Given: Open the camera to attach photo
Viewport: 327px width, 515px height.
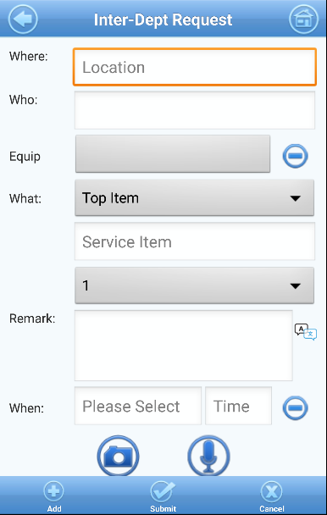Looking at the screenshot, I should [x=118, y=456].
